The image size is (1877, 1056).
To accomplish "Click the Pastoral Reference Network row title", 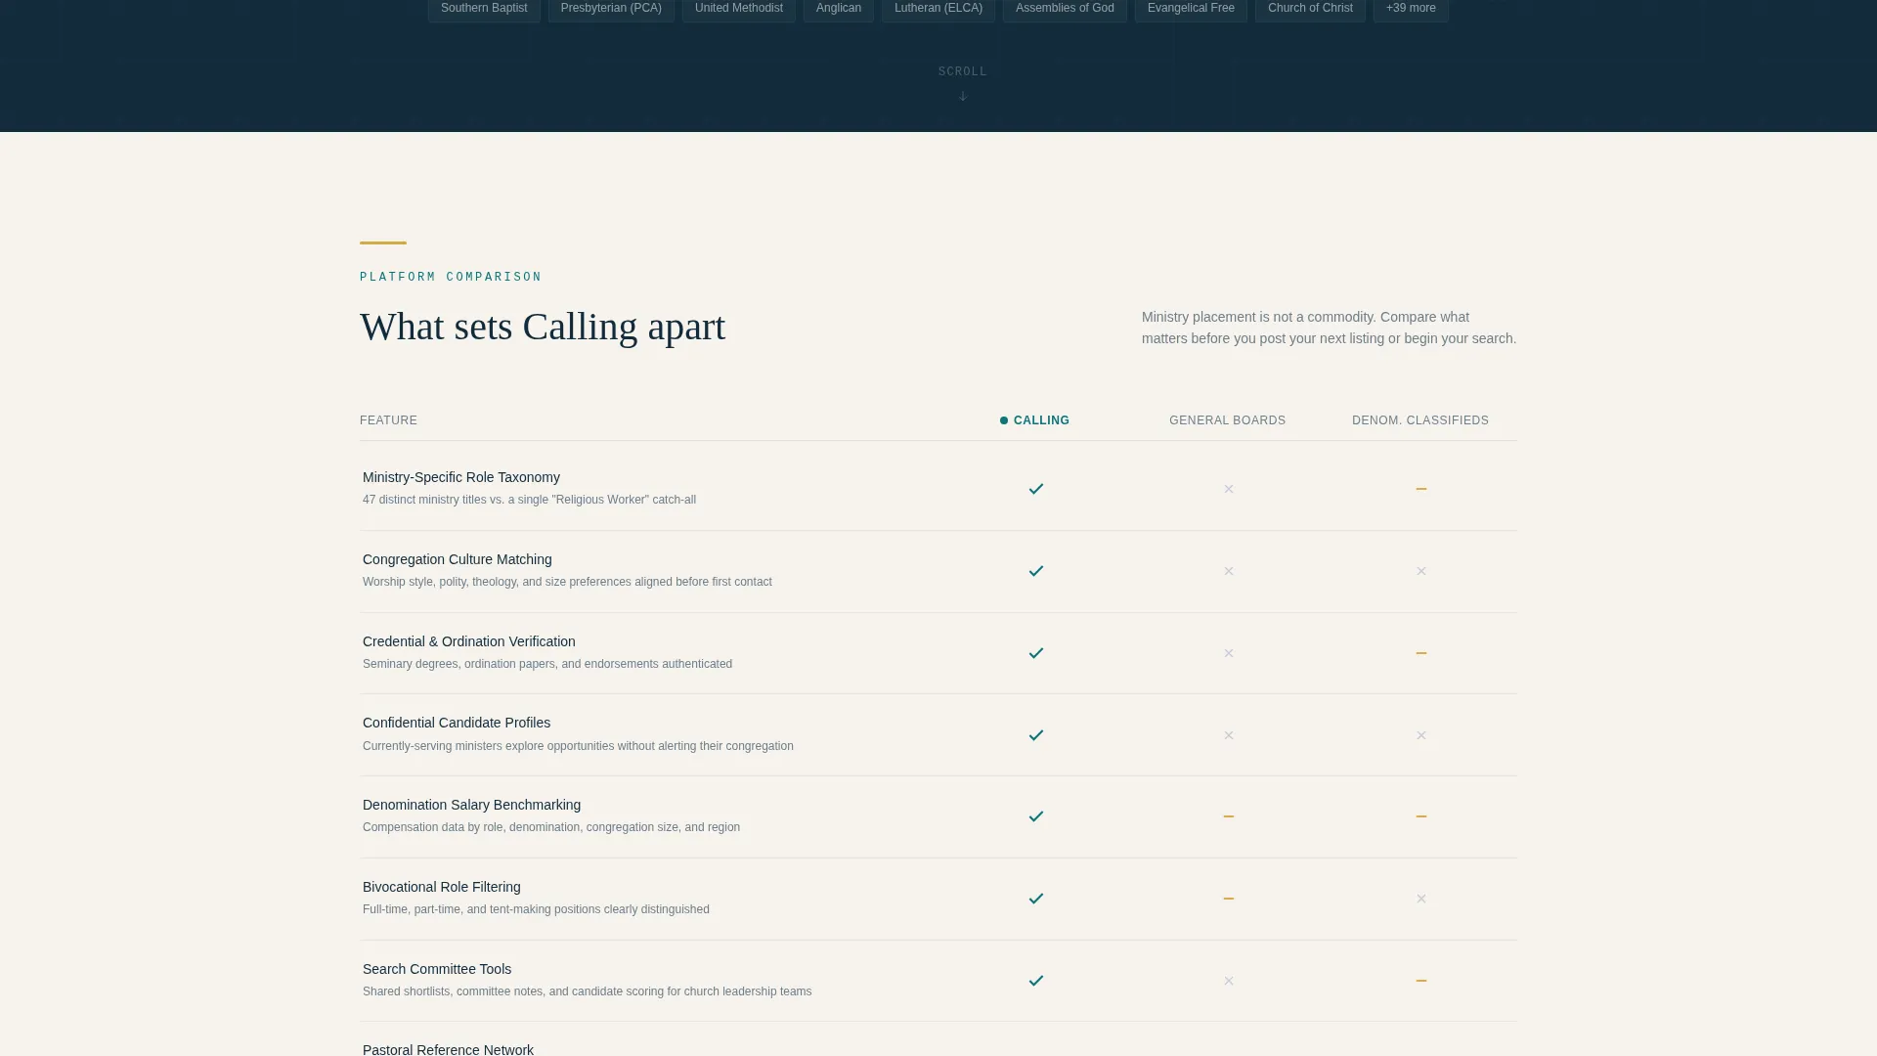I will tap(448, 1049).
